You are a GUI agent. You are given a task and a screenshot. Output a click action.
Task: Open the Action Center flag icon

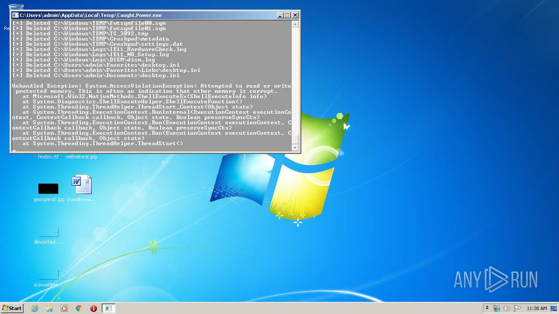[x=518, y=308]
